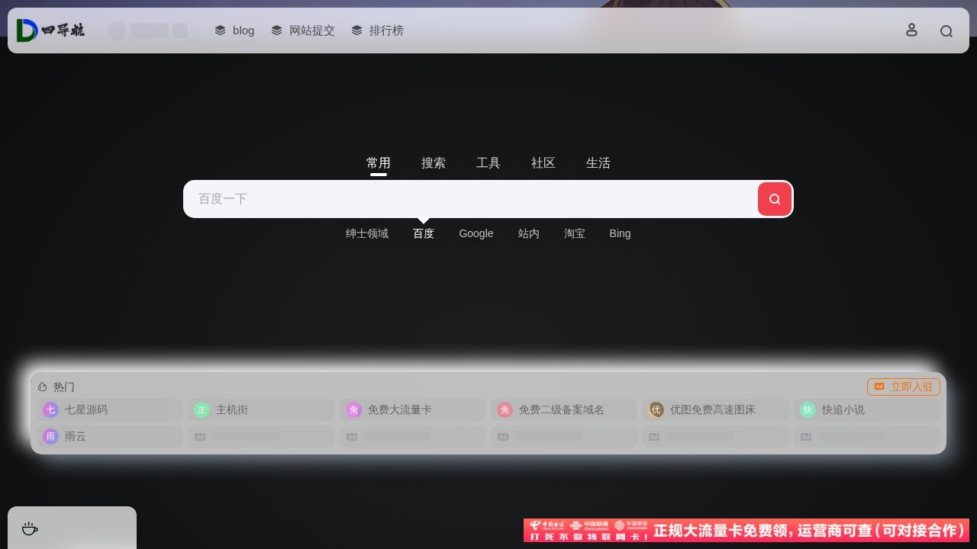The image size is (977, 549).
Task: Select the 常用 search tab
Action: (x=379, y=163)
